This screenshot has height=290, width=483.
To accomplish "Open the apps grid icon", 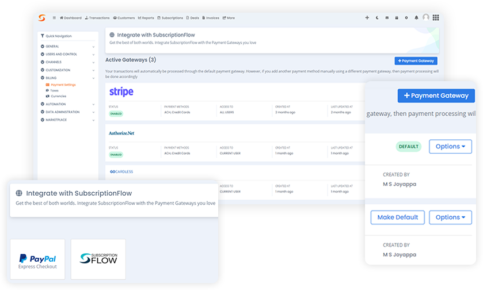I will pos(436,17).
